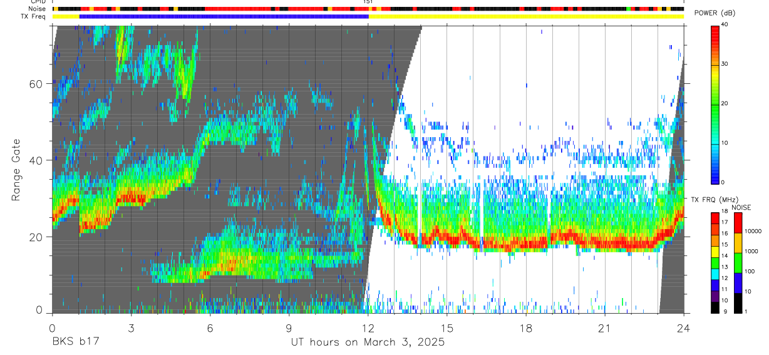Click the blue segment of TX Freq bar
This screenshot has height=355, width=769.
point(224,16)
